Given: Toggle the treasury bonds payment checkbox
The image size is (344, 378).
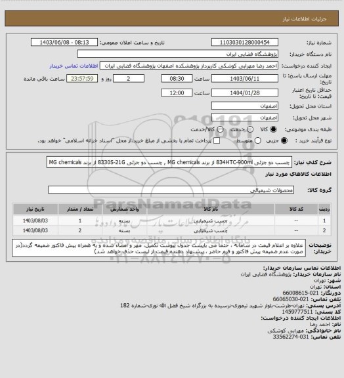Looking at the screenshot, I should (217, 140).
